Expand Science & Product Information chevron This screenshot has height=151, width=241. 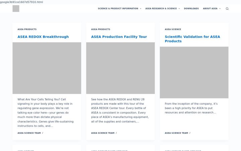pos(141,9)
